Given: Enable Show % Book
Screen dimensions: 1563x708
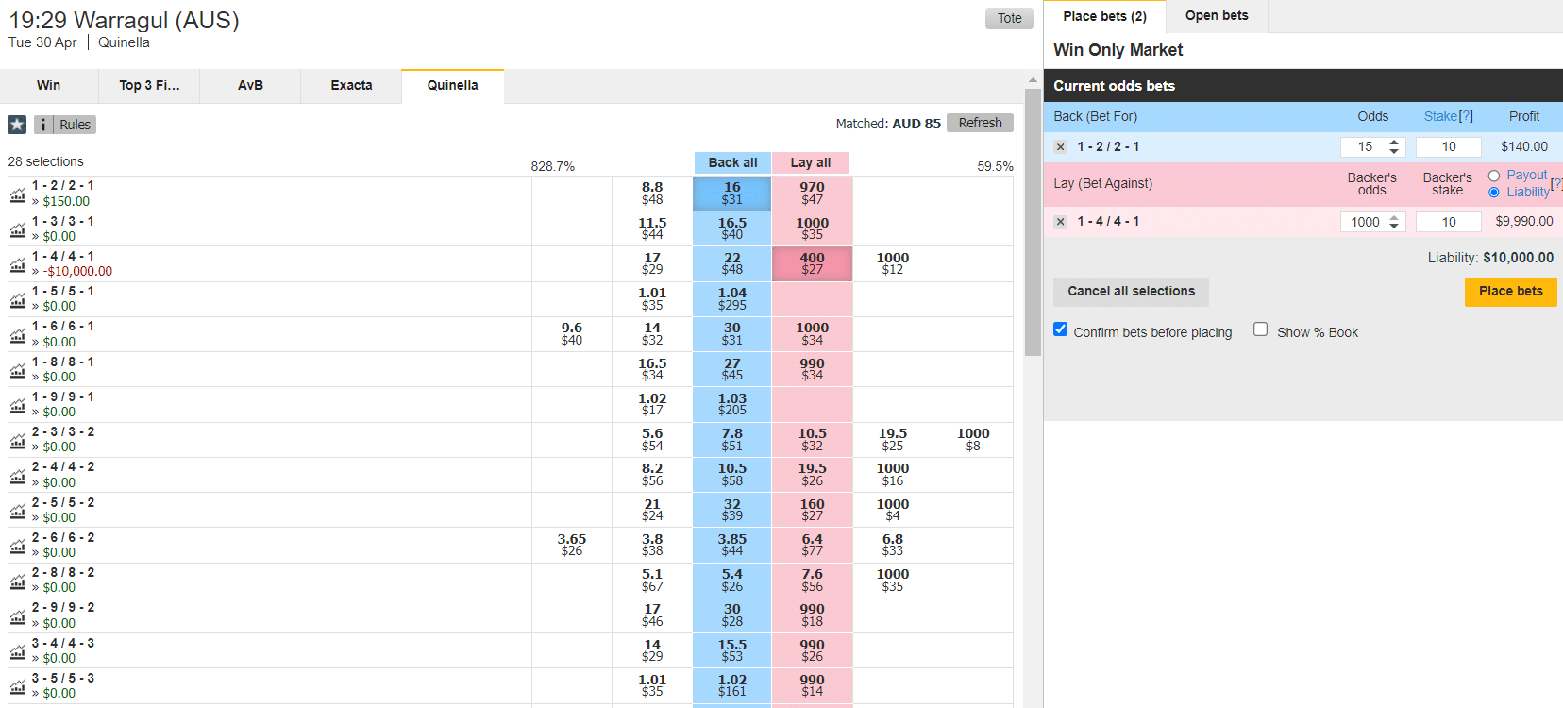Looking at the screenshot, I should 1261,329.
